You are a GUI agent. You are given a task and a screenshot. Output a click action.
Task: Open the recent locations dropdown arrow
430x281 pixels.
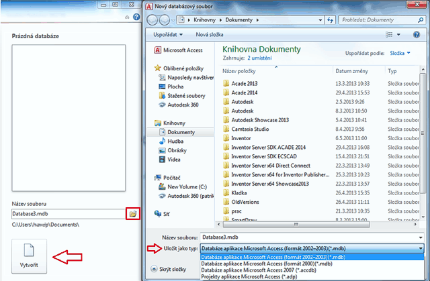[173, 20]
